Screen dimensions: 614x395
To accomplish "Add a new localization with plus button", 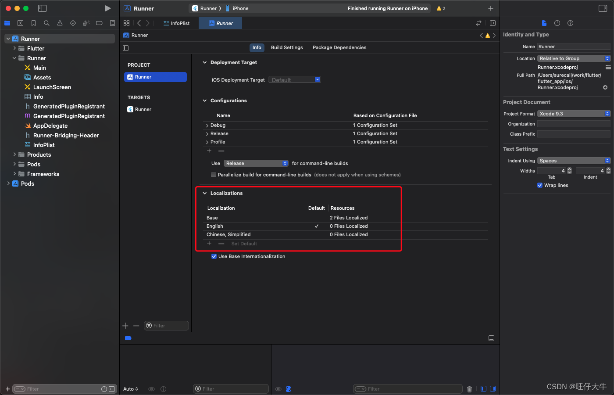I will (x=209, y=243).
